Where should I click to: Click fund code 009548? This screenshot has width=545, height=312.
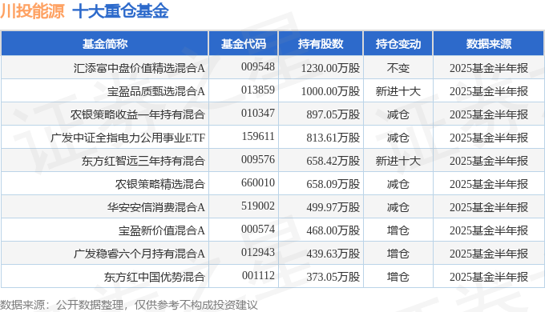(258, 67)
